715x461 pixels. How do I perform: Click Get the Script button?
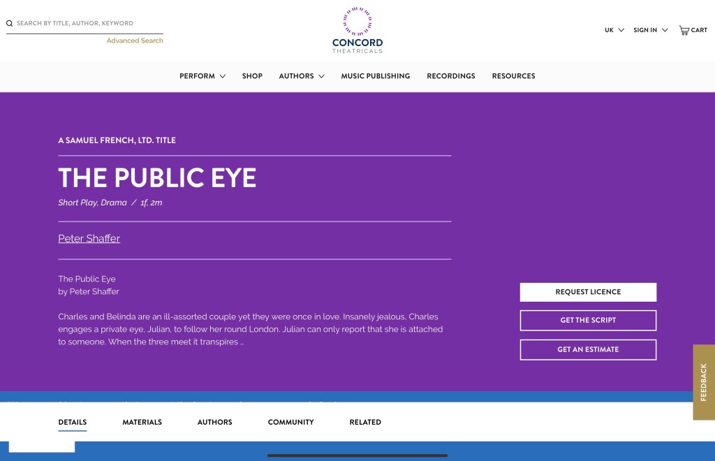(588, 321)
